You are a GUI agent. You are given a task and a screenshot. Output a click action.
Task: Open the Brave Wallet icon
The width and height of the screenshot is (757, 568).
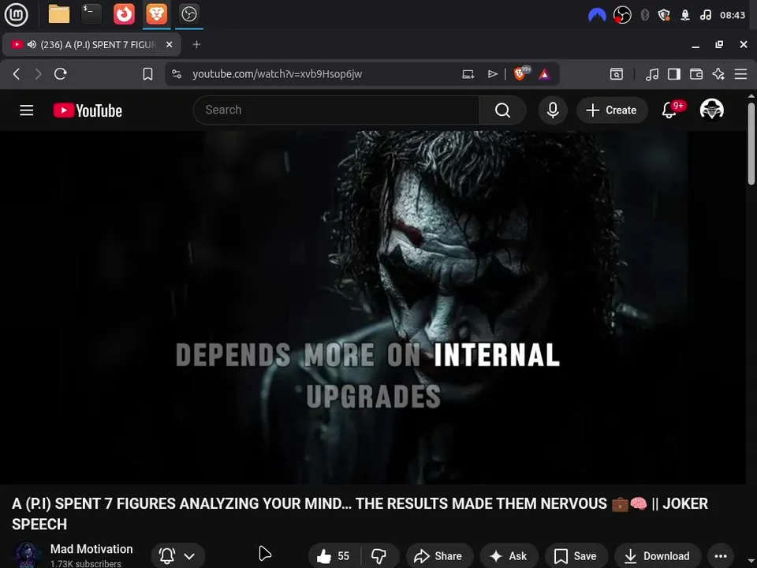(696, 74)
